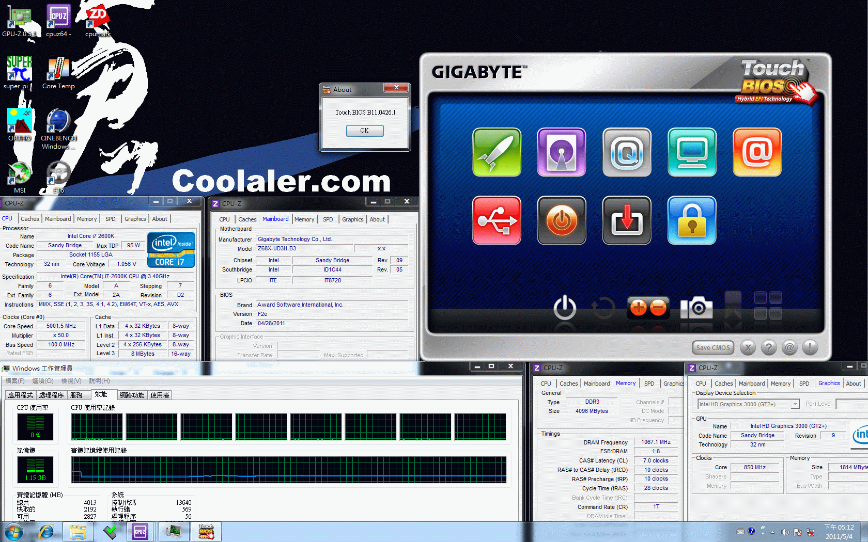Click the Save CMOS button
Screen dimensions: 868x542
point(713,347)
